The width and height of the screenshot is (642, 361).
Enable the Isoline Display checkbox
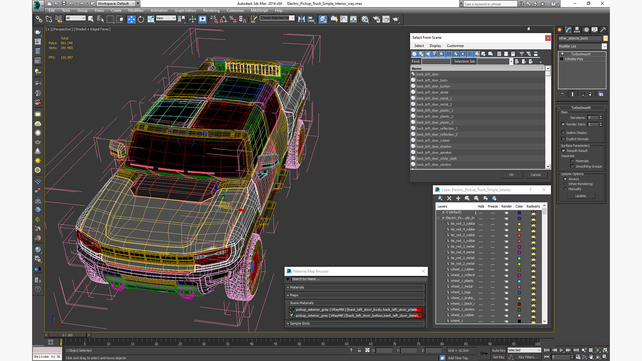(x=563, y=133)
